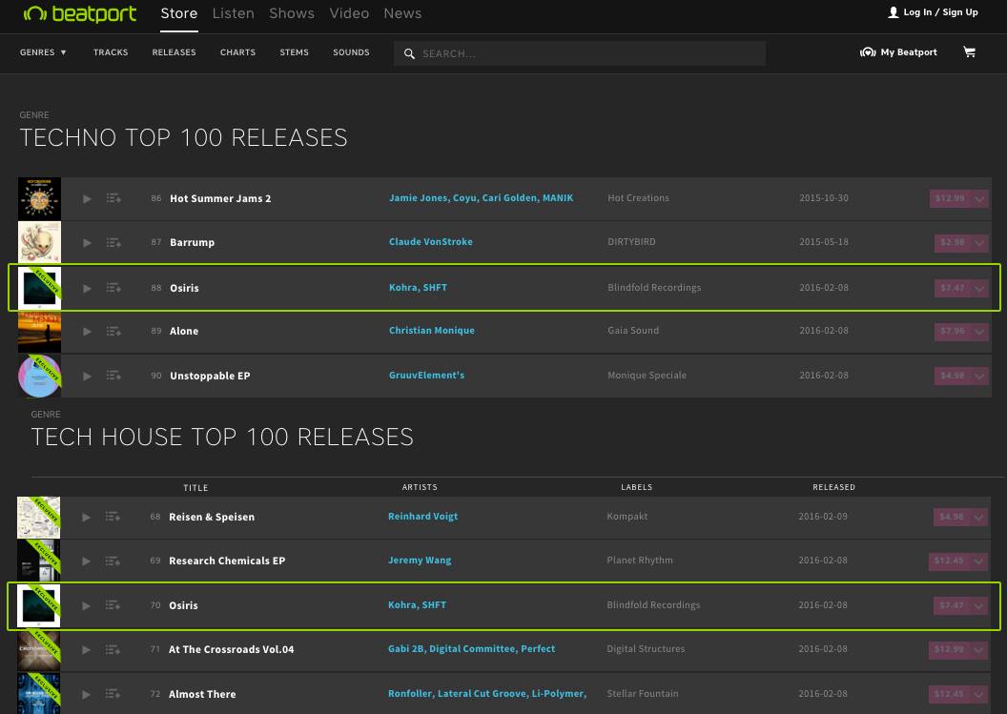Open the Stems menu item
This screenshot has height=714, width=1007.
tap(294, 52)
